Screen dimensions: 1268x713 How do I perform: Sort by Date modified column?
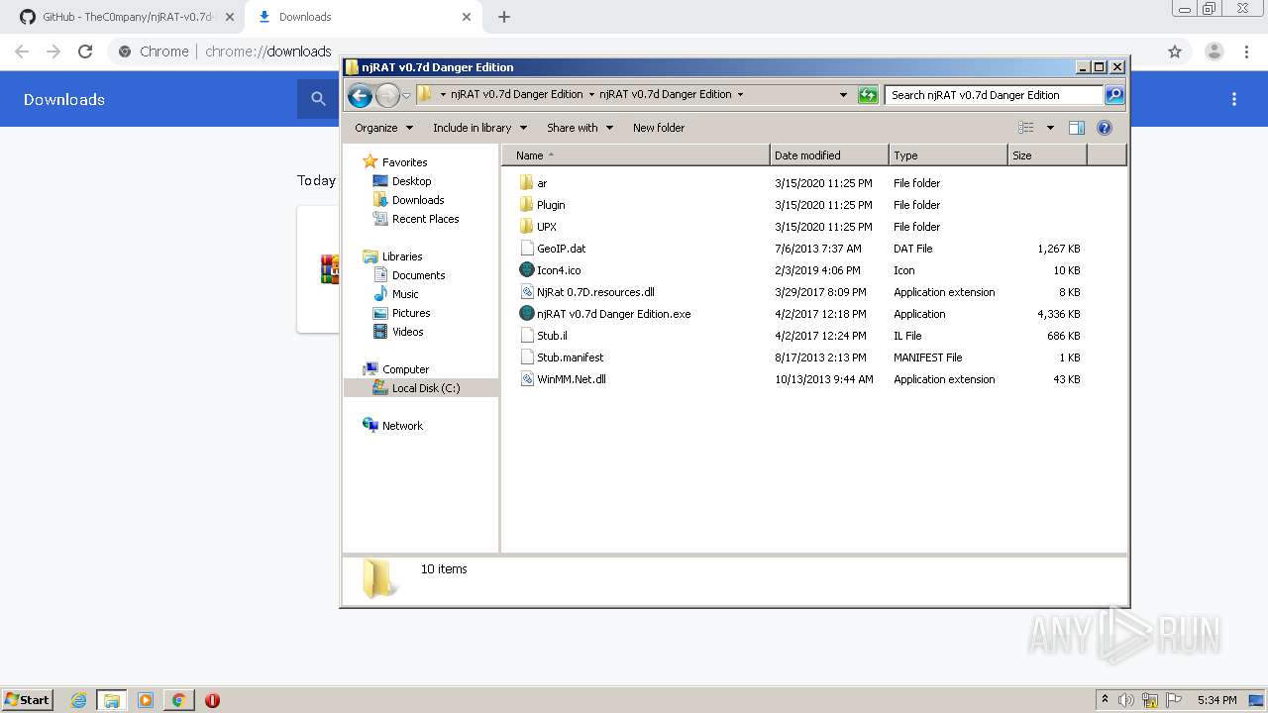click(x=829, y=155)
